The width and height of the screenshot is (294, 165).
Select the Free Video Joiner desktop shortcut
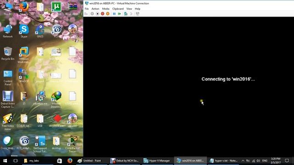pos(8,122)
